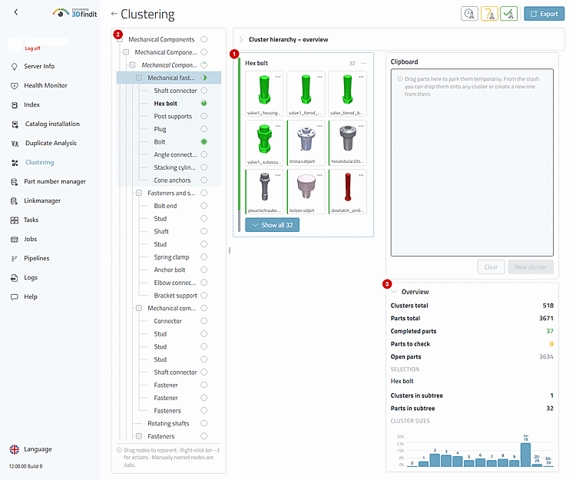Click the Export button
Image resolution: width=576 pixels, height=480 pixels.
click(x=544, y=14)
